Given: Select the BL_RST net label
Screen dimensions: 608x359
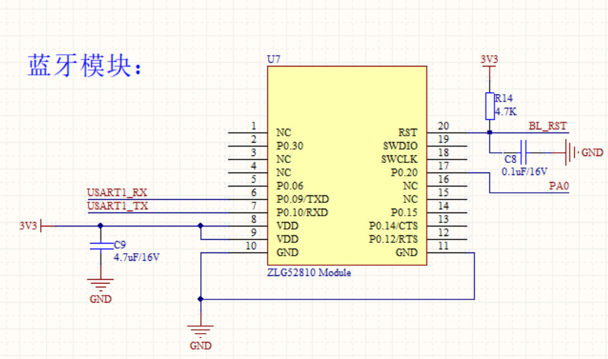Looking at the screenshot, I should [x=548, y=126].
